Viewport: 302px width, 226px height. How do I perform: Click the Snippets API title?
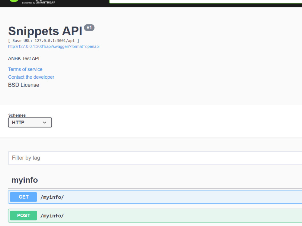[45, 31]
